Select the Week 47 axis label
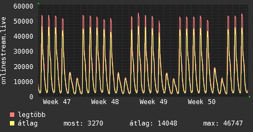The image size is (253, 132). (x=56, y=102)
